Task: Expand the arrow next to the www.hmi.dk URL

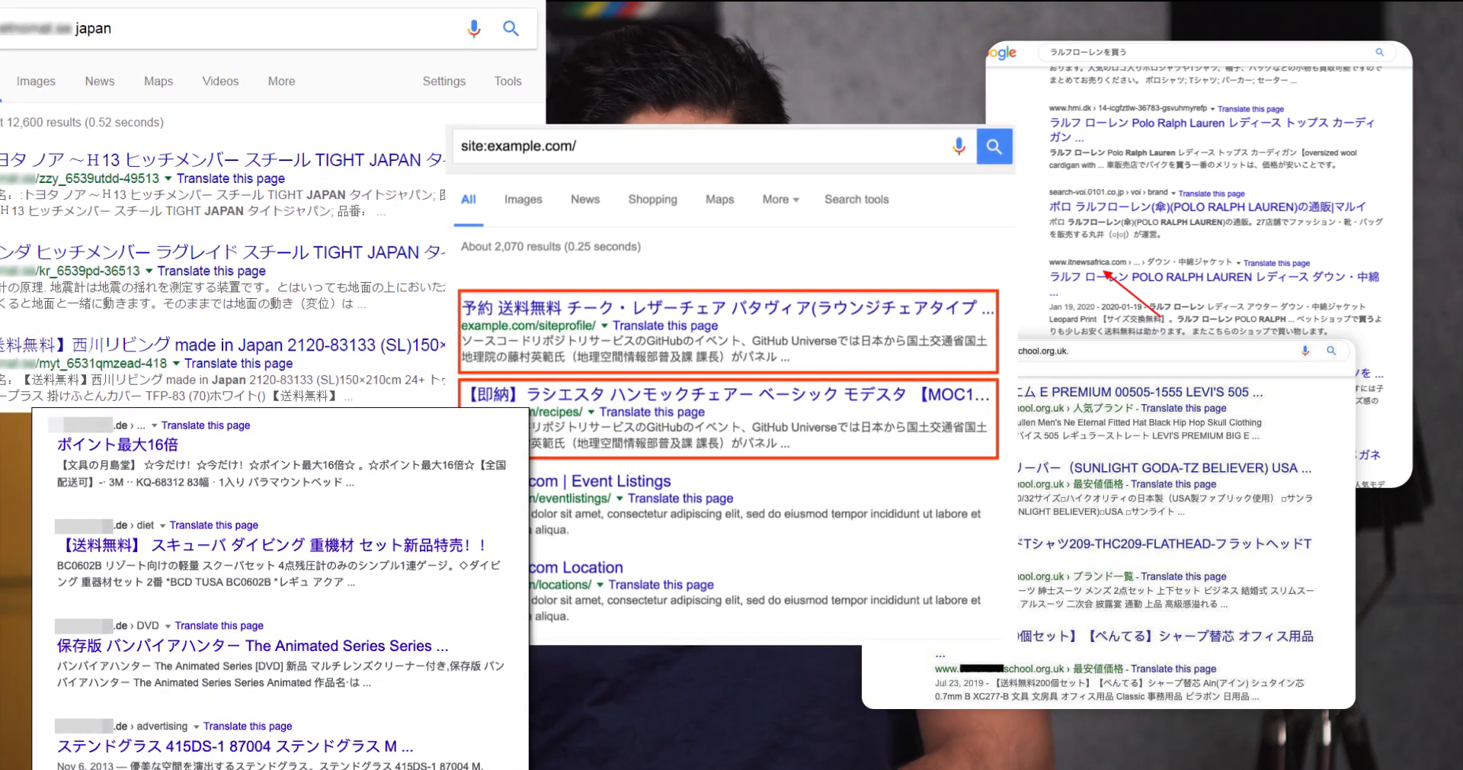Action: (x=1212, y=109)
